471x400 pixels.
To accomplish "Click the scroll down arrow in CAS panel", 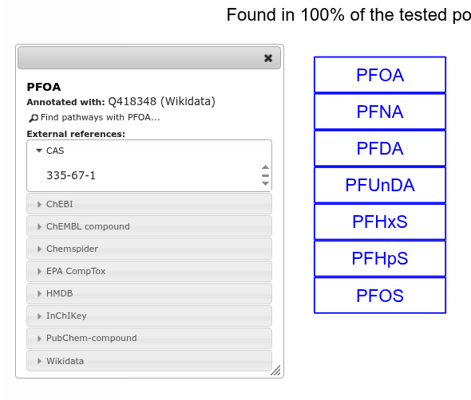I will pyautogui.click(x=265, y=183).
